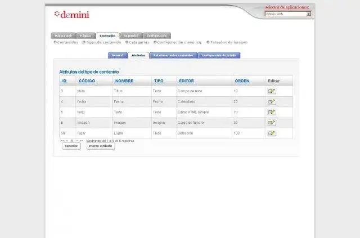
Task: Select the Atributos sub-tab
Action: [x=138, y=55]
